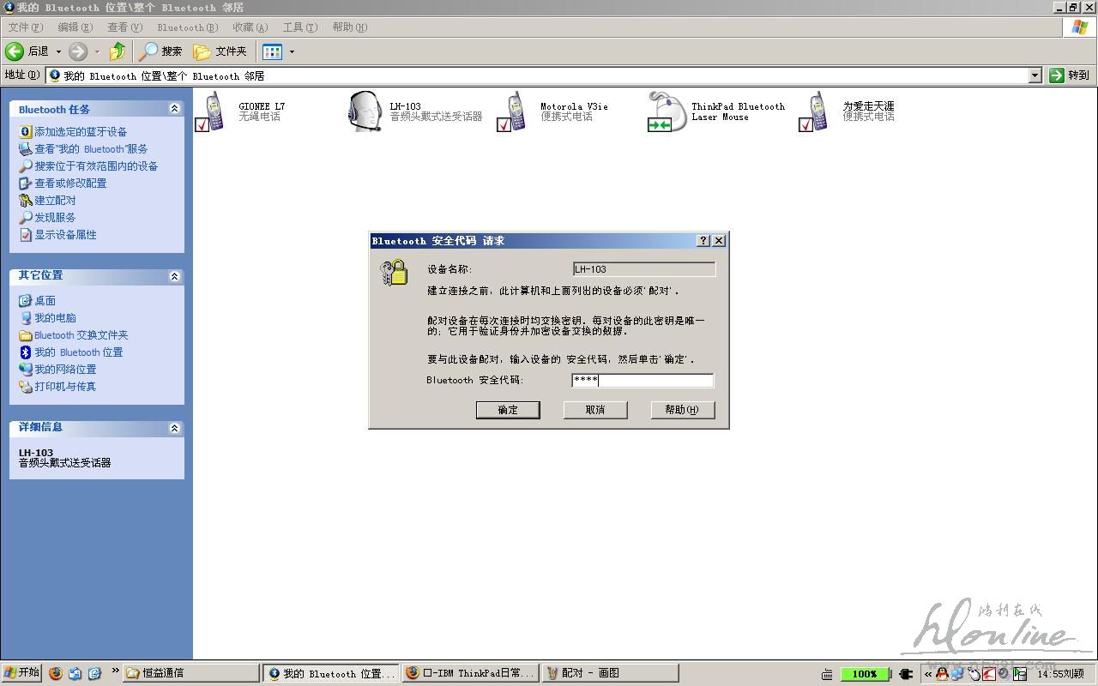Open the Bluetooth(B) menu
The height and width of the screenshot is (686, 1098).
pos(188,27)
